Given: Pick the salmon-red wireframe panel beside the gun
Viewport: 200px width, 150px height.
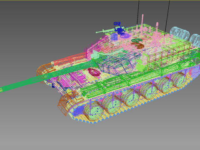Looking at the screenshot, I should pos(70,59).
